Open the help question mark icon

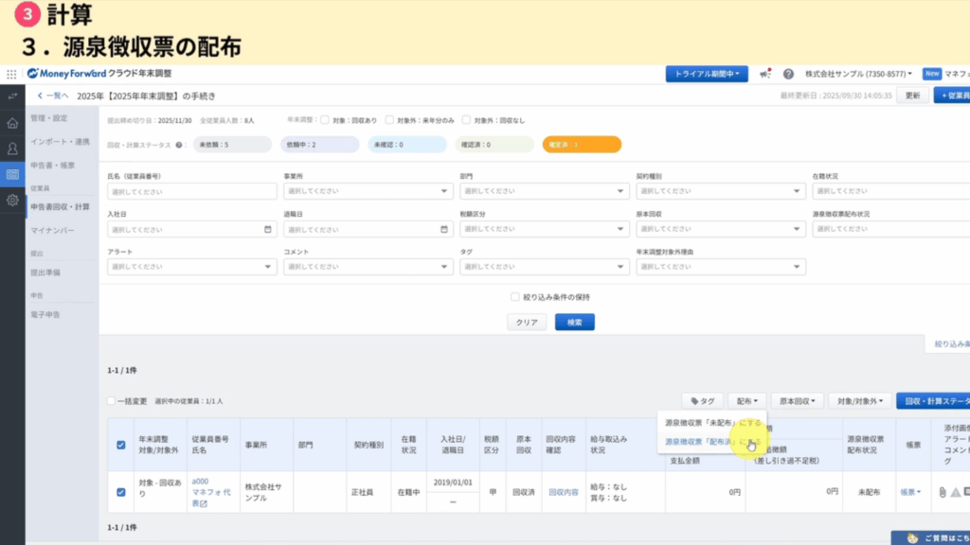click(x=788, y=74)
